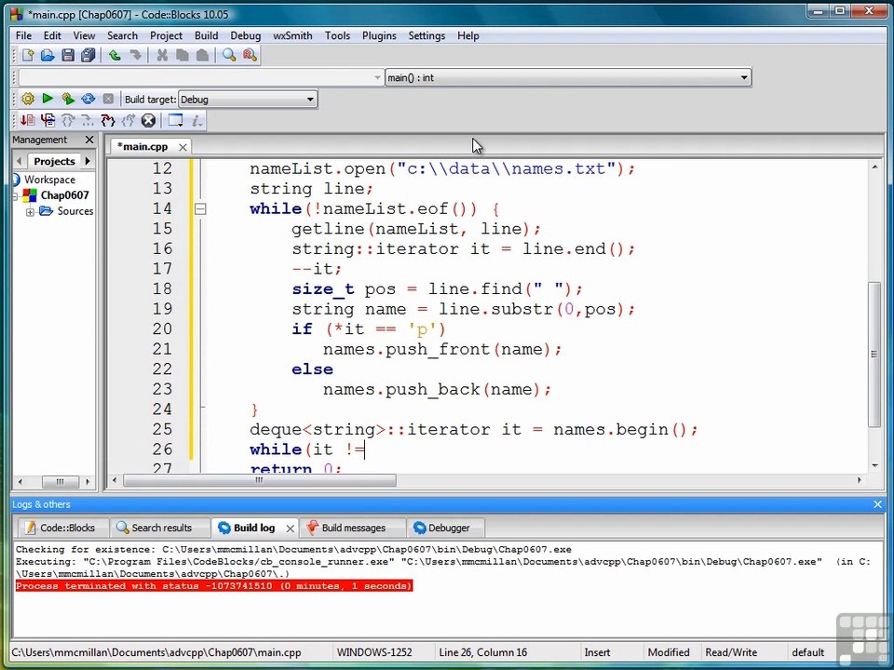Open the Settings menu
Viewport: 894px width, 670px height.
click(x=427, y=35)
